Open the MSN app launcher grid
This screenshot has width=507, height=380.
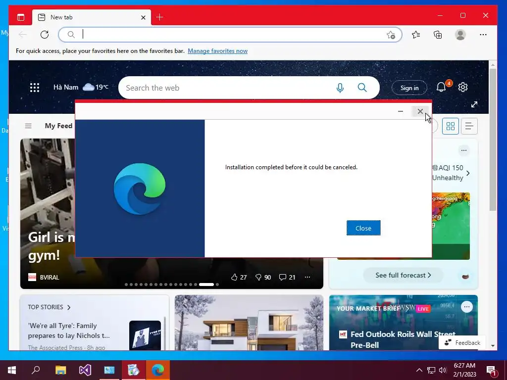35,88
